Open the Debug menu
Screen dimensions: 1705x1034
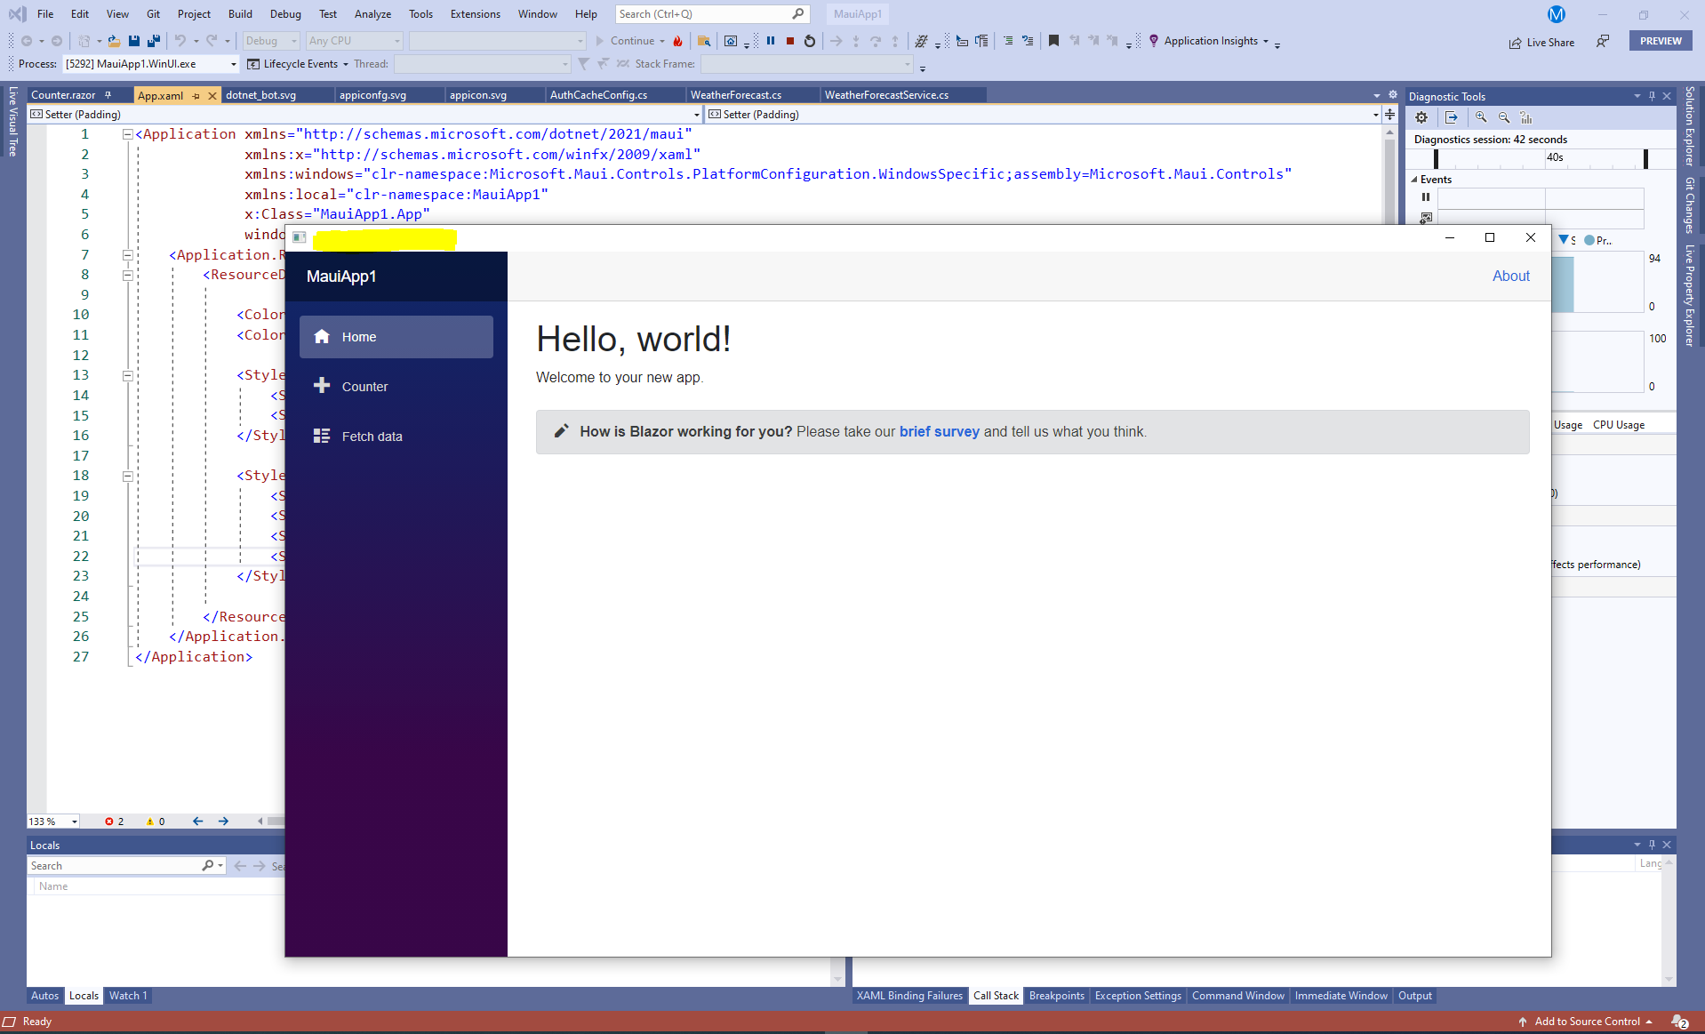pos(284,14)
